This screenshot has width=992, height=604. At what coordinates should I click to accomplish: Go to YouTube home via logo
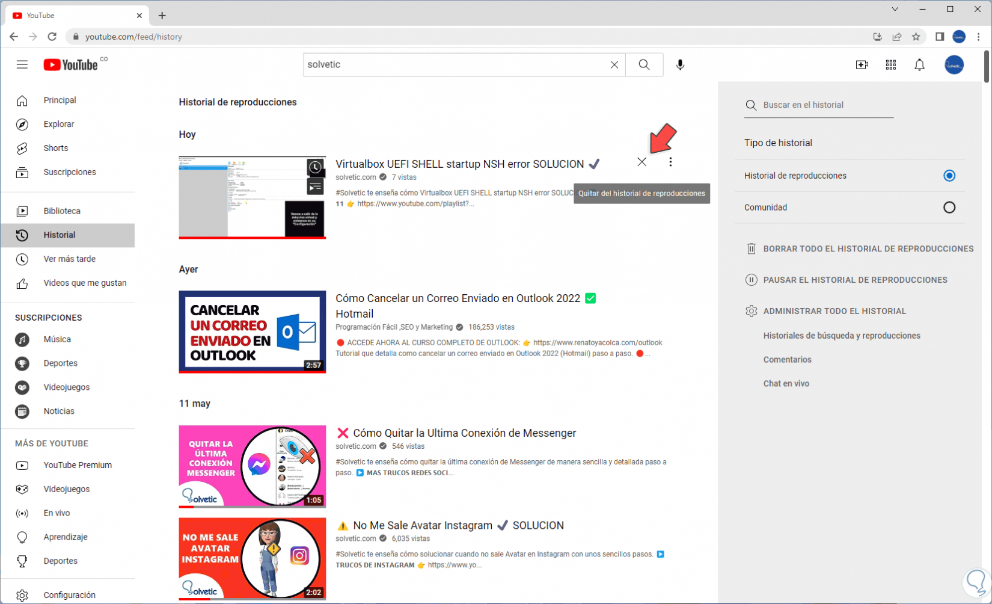coord(70,64)
